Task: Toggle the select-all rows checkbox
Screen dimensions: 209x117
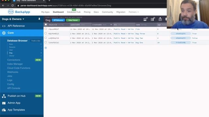Action: pyautogui.click(x=46, y=25)
